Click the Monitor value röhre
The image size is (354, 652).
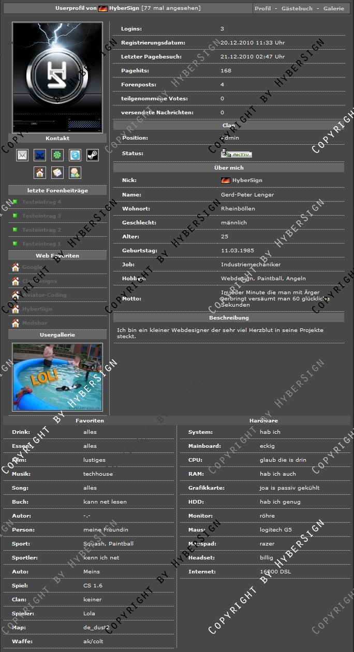(x=267, y=516)
